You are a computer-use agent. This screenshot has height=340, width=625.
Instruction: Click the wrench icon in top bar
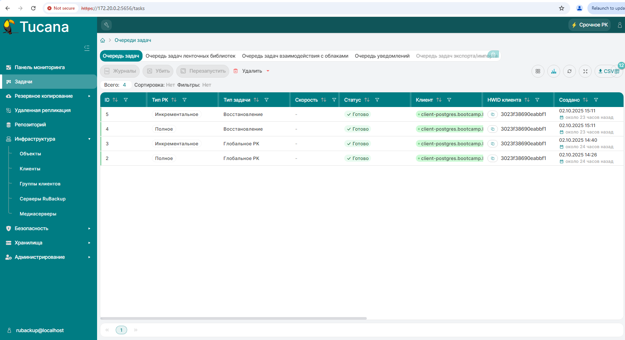[106, 25]
